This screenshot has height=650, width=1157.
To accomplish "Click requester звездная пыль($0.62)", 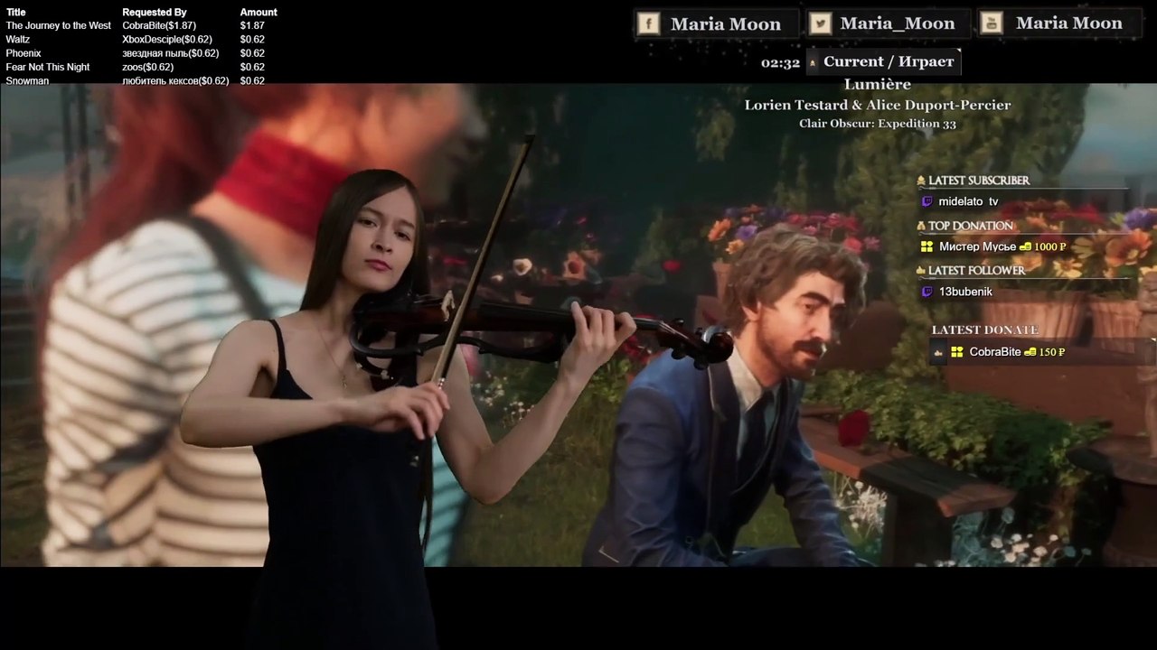I will (171, 53).
